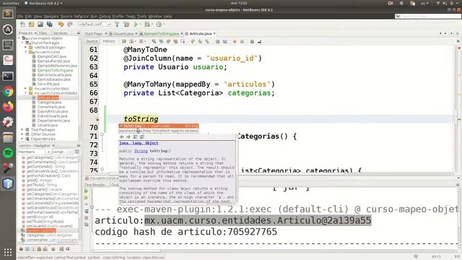Open the File menu
The width and height of the screenshot is (462, 260).
[x=20, y=17]
